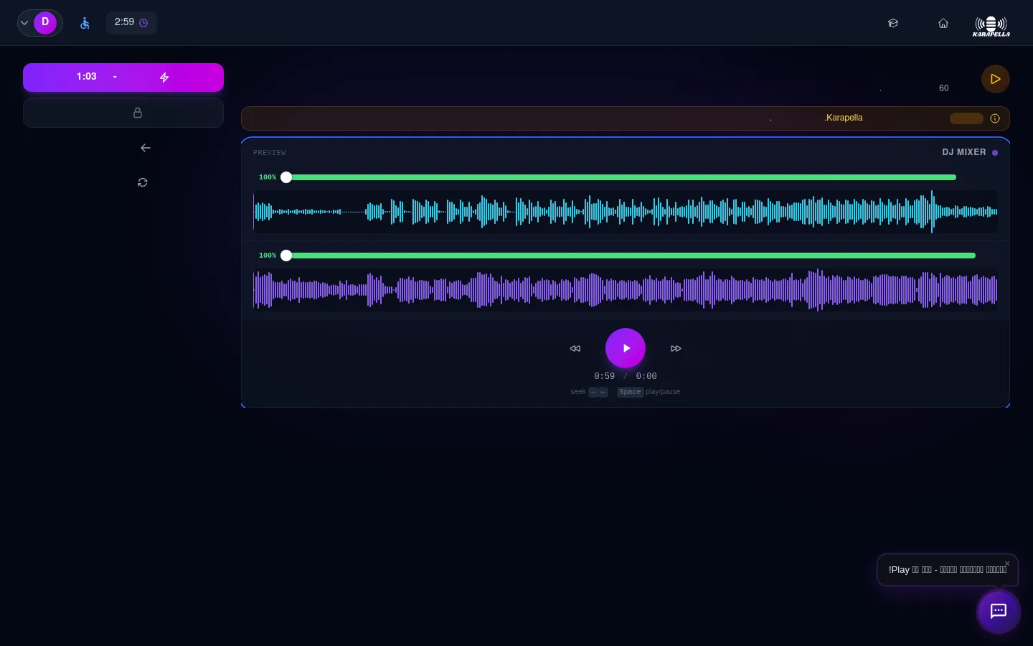Expand the user profile dropdown chevron

[24, 23]
